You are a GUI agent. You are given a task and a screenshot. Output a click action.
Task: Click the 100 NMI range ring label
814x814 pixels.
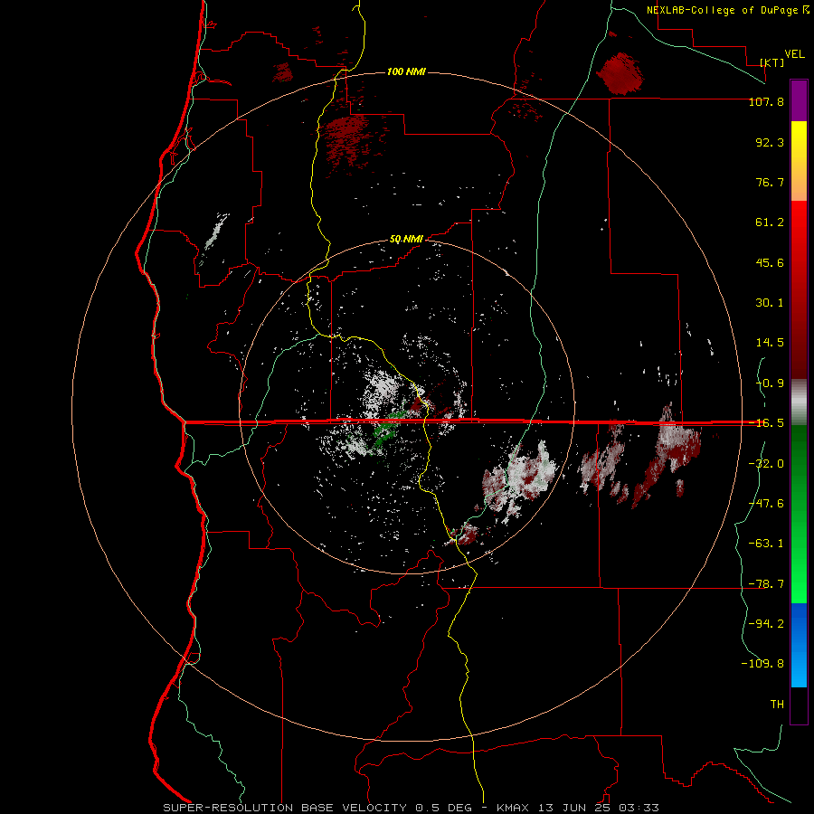[406, 71]
